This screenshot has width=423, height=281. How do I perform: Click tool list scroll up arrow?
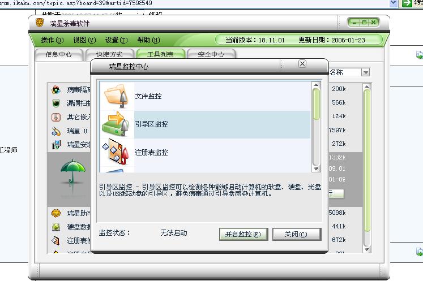366,87
